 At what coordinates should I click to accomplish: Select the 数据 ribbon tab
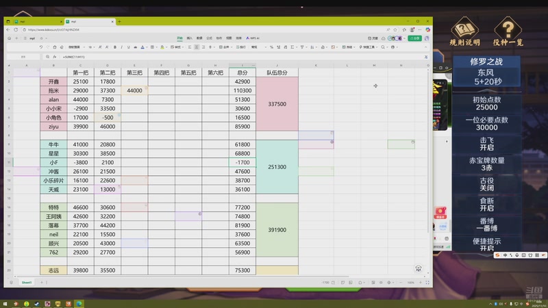pyautogui.click(x=199, y=38)
